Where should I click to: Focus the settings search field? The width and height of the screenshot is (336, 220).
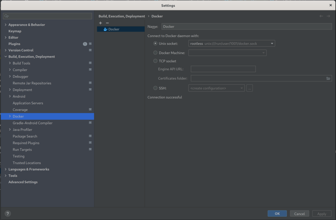pos(47,16)
